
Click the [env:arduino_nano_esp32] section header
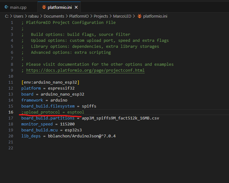point(50,82)
